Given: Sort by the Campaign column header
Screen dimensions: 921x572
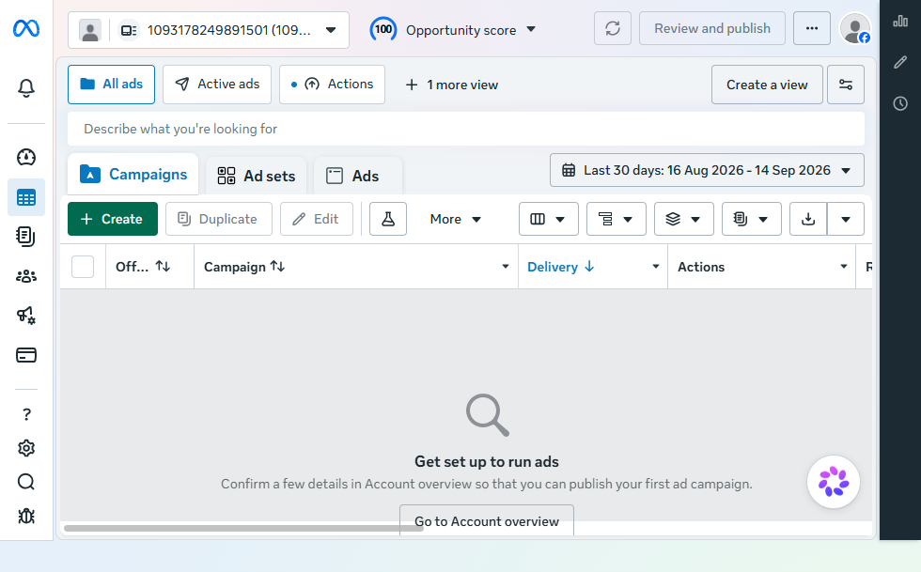Looking at the screenshot, I should point(244,267).
